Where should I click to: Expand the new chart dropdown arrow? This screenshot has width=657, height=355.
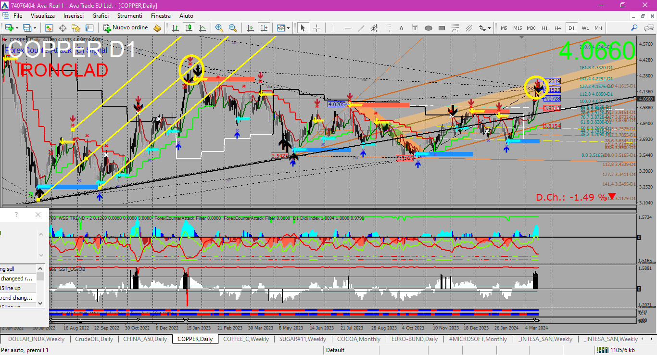[x=17, y=28]
